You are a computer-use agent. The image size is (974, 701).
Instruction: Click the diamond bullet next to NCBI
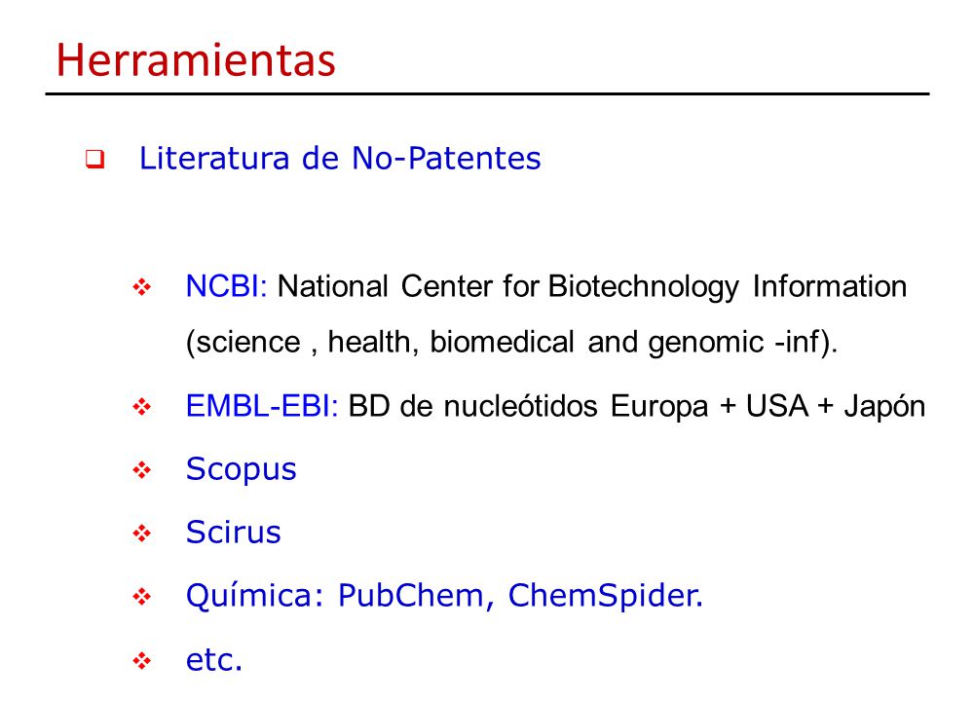[x=141, y=287]
